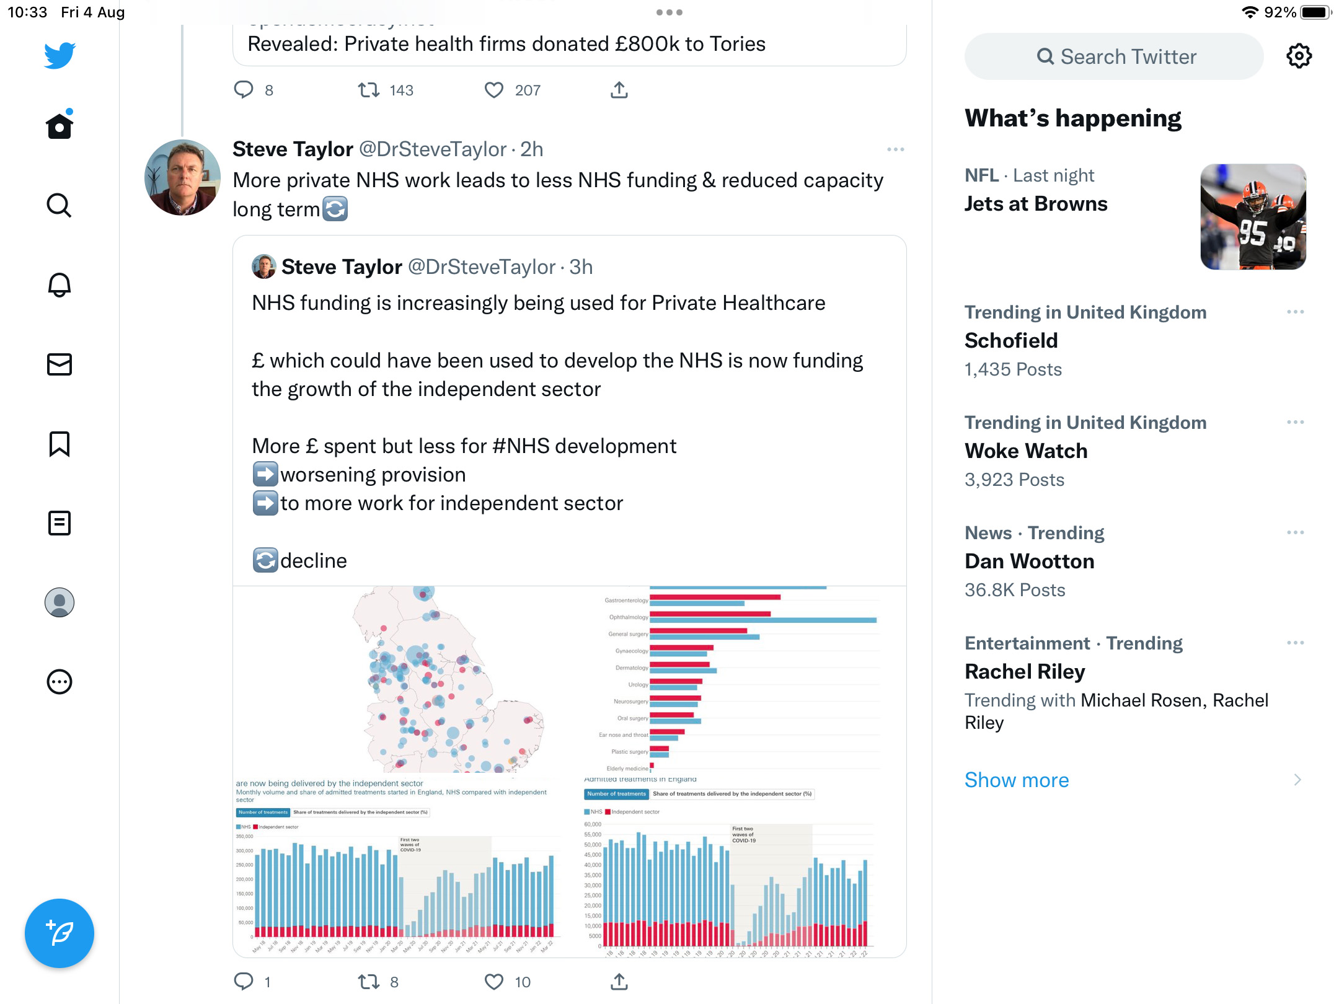Viewport: 1339px width, 1004px height.
Task: Like the tweet with 207 likes
Action: (x=494, y=90)
